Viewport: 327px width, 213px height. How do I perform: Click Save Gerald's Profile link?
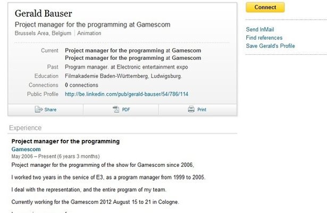tap(270, 46)
